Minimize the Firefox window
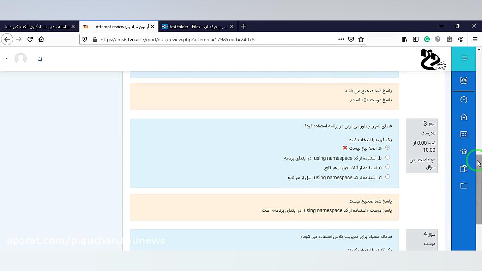 (x=441, y=26)
